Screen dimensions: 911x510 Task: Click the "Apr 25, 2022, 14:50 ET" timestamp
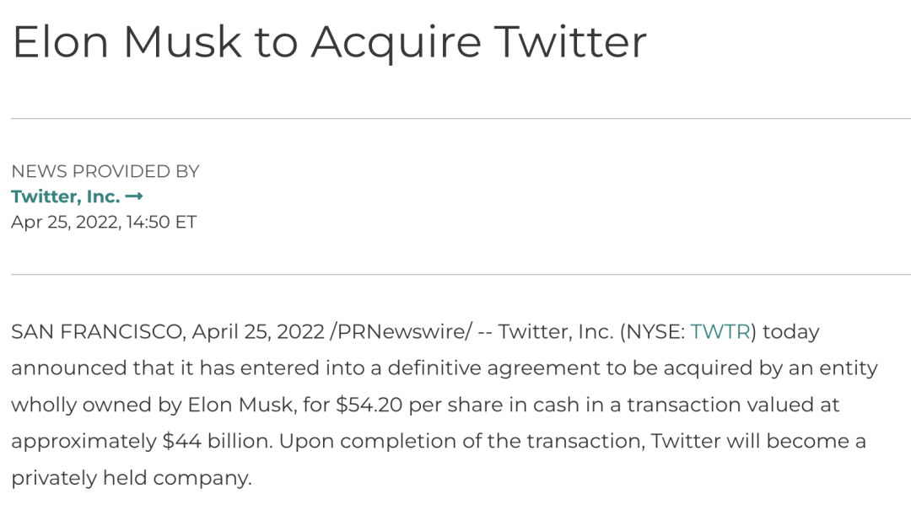(x=103, y=223)
